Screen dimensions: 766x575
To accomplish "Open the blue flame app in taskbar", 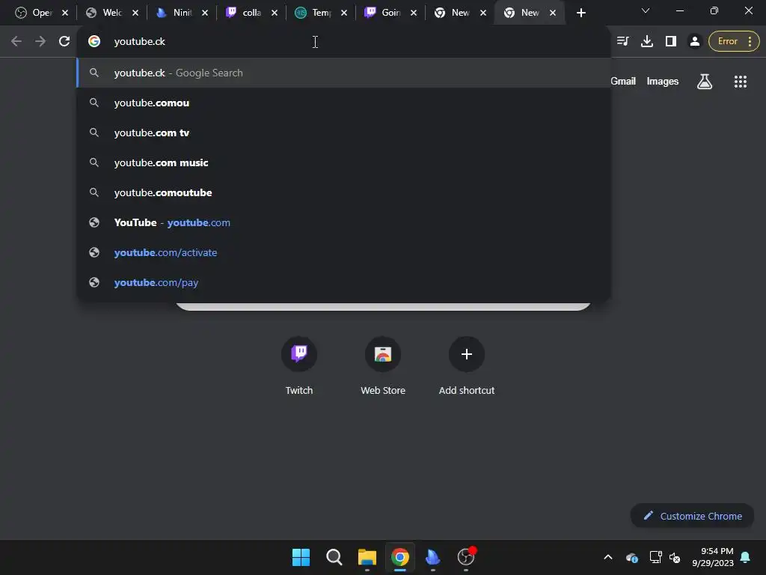I will pos(433,557).
